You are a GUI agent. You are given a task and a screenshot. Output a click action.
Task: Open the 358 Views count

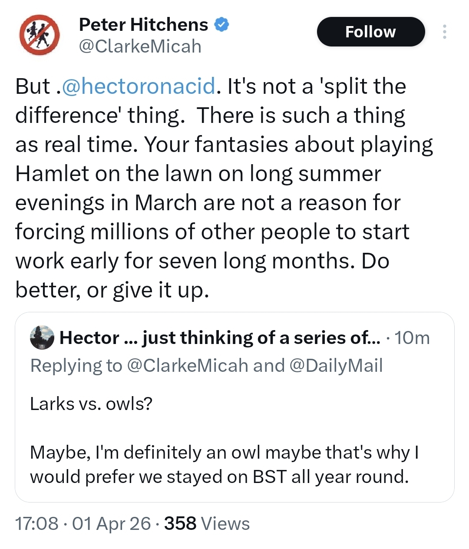207,523
